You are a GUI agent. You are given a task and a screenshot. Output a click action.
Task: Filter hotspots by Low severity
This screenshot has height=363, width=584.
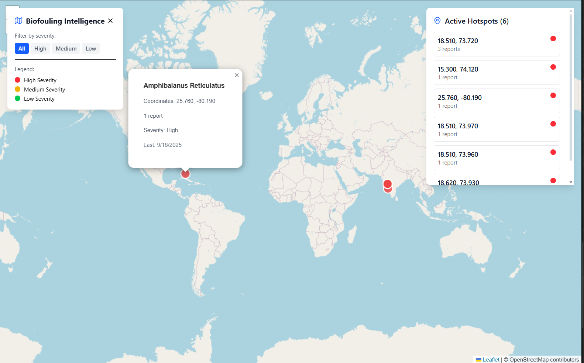coord(91,49)
